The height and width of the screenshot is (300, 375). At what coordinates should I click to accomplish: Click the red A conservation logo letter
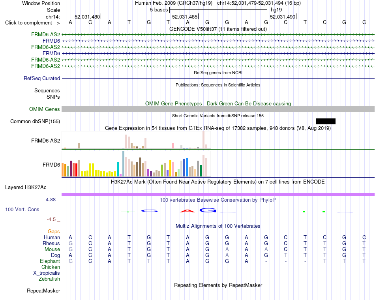tap(187, 211)
